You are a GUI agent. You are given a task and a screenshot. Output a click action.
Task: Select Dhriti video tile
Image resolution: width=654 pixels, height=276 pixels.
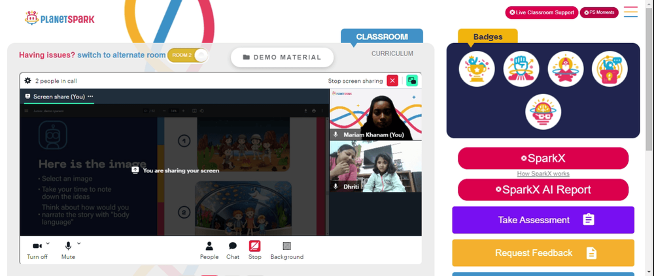[x=375, y=166]
